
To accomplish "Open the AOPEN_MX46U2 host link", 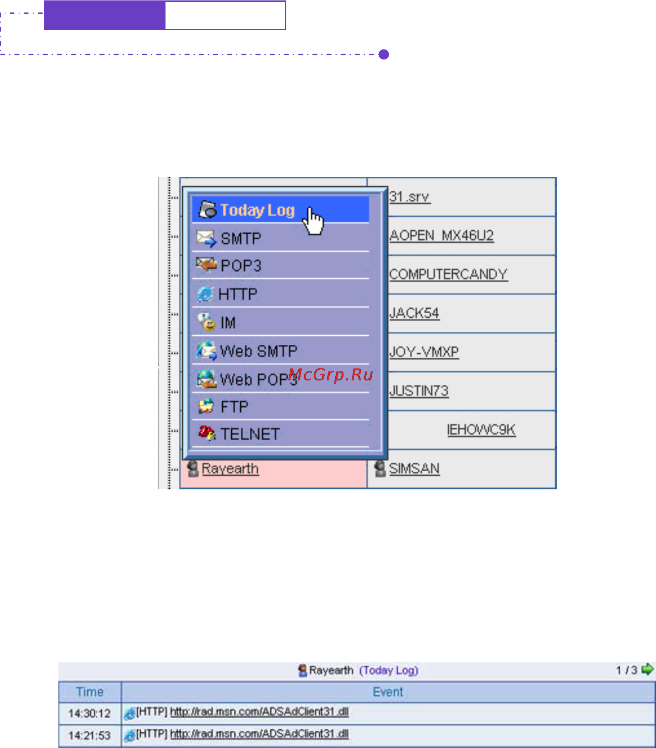I will 441,236.
